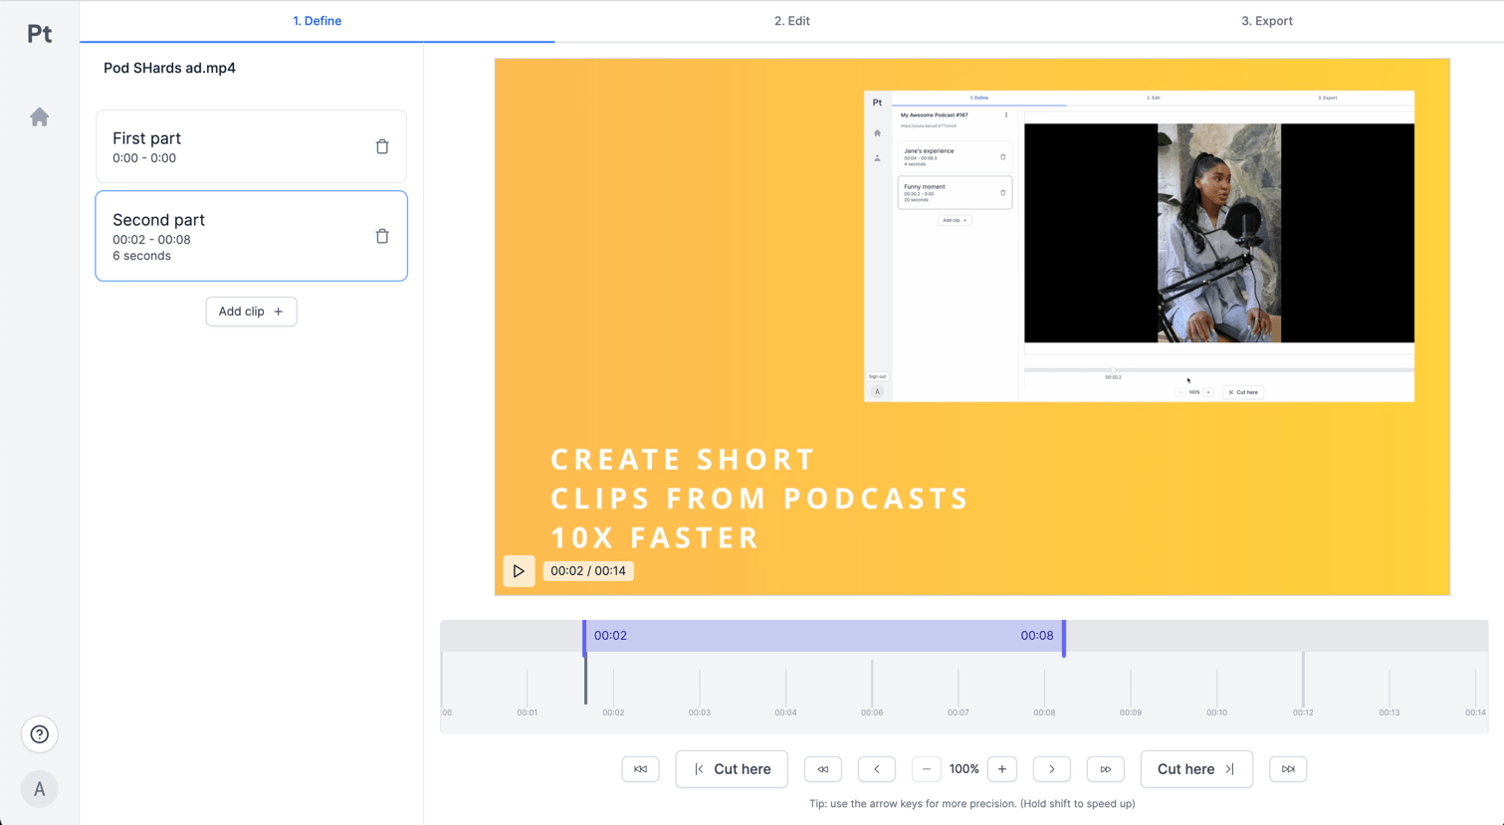Open the Home icon in the sidebar
Screen dimensions: 1504x825
40,117
